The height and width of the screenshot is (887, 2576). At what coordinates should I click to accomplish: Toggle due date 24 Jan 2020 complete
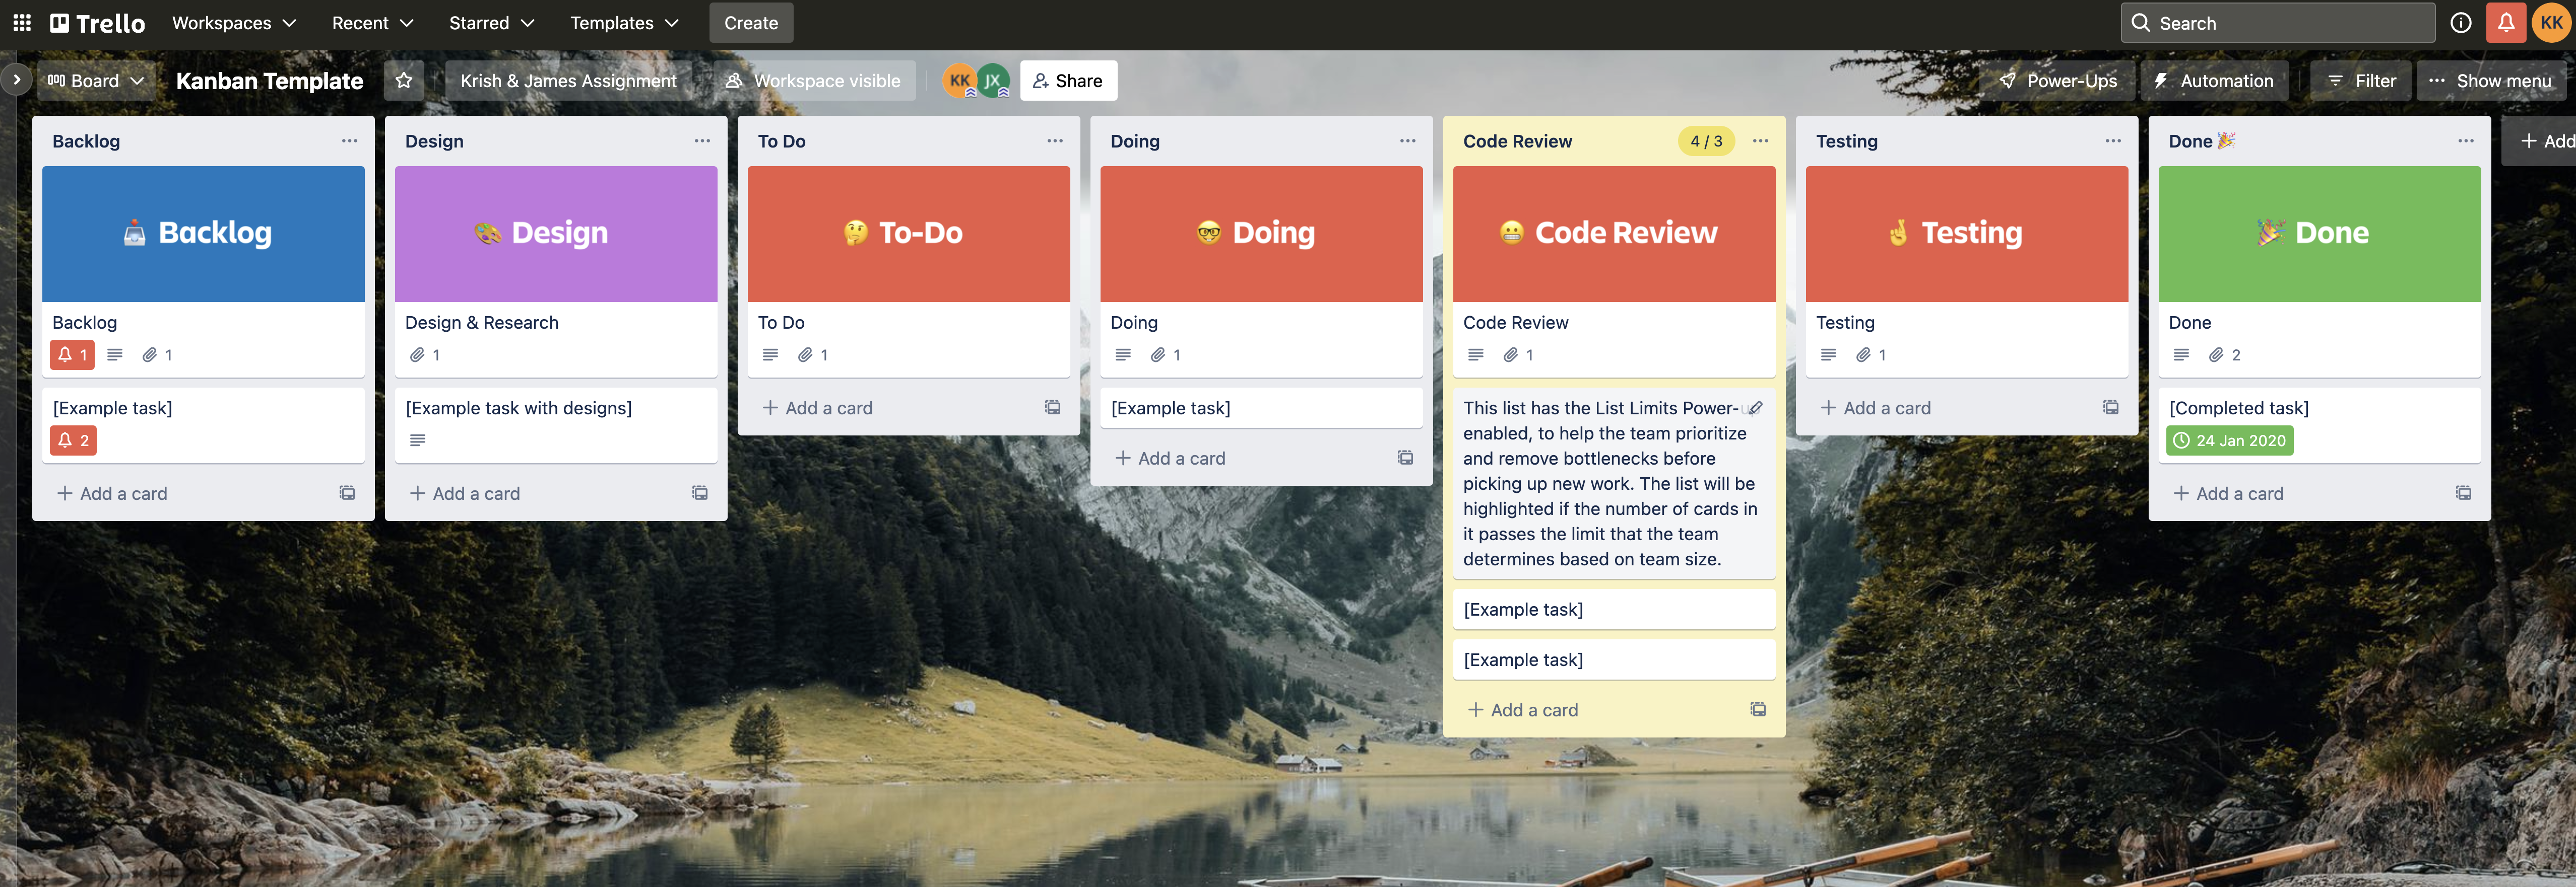click(2229, 440)
